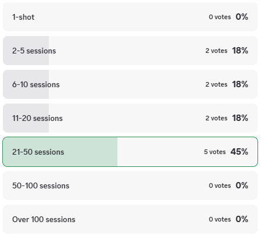This screenshot has height=239, width=261.
Task: Click the gray fill bar on 11-20 sessions
Action: [26, 118]
